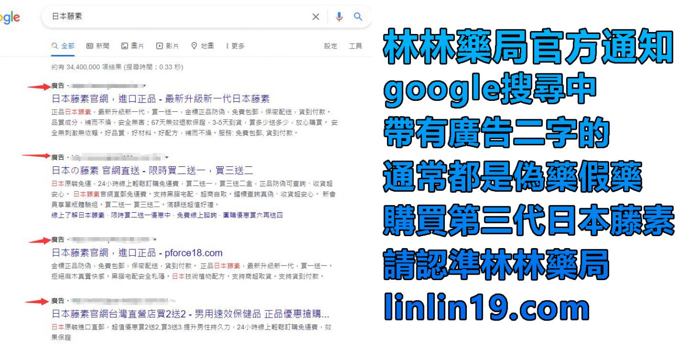The width and height of the screenshot is (699, 348).
Task: Select the 全部 results tab
Action: (x=63, y=46)
